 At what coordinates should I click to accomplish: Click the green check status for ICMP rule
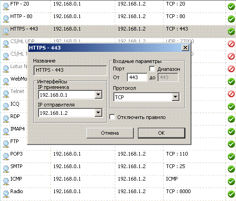pos(231,182)
